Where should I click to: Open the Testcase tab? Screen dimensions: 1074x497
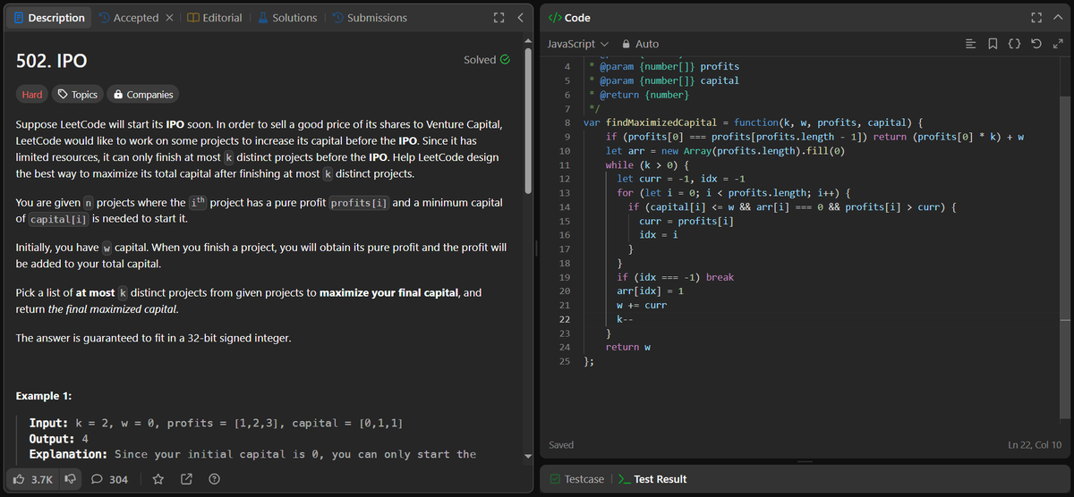tap(575, 480)
